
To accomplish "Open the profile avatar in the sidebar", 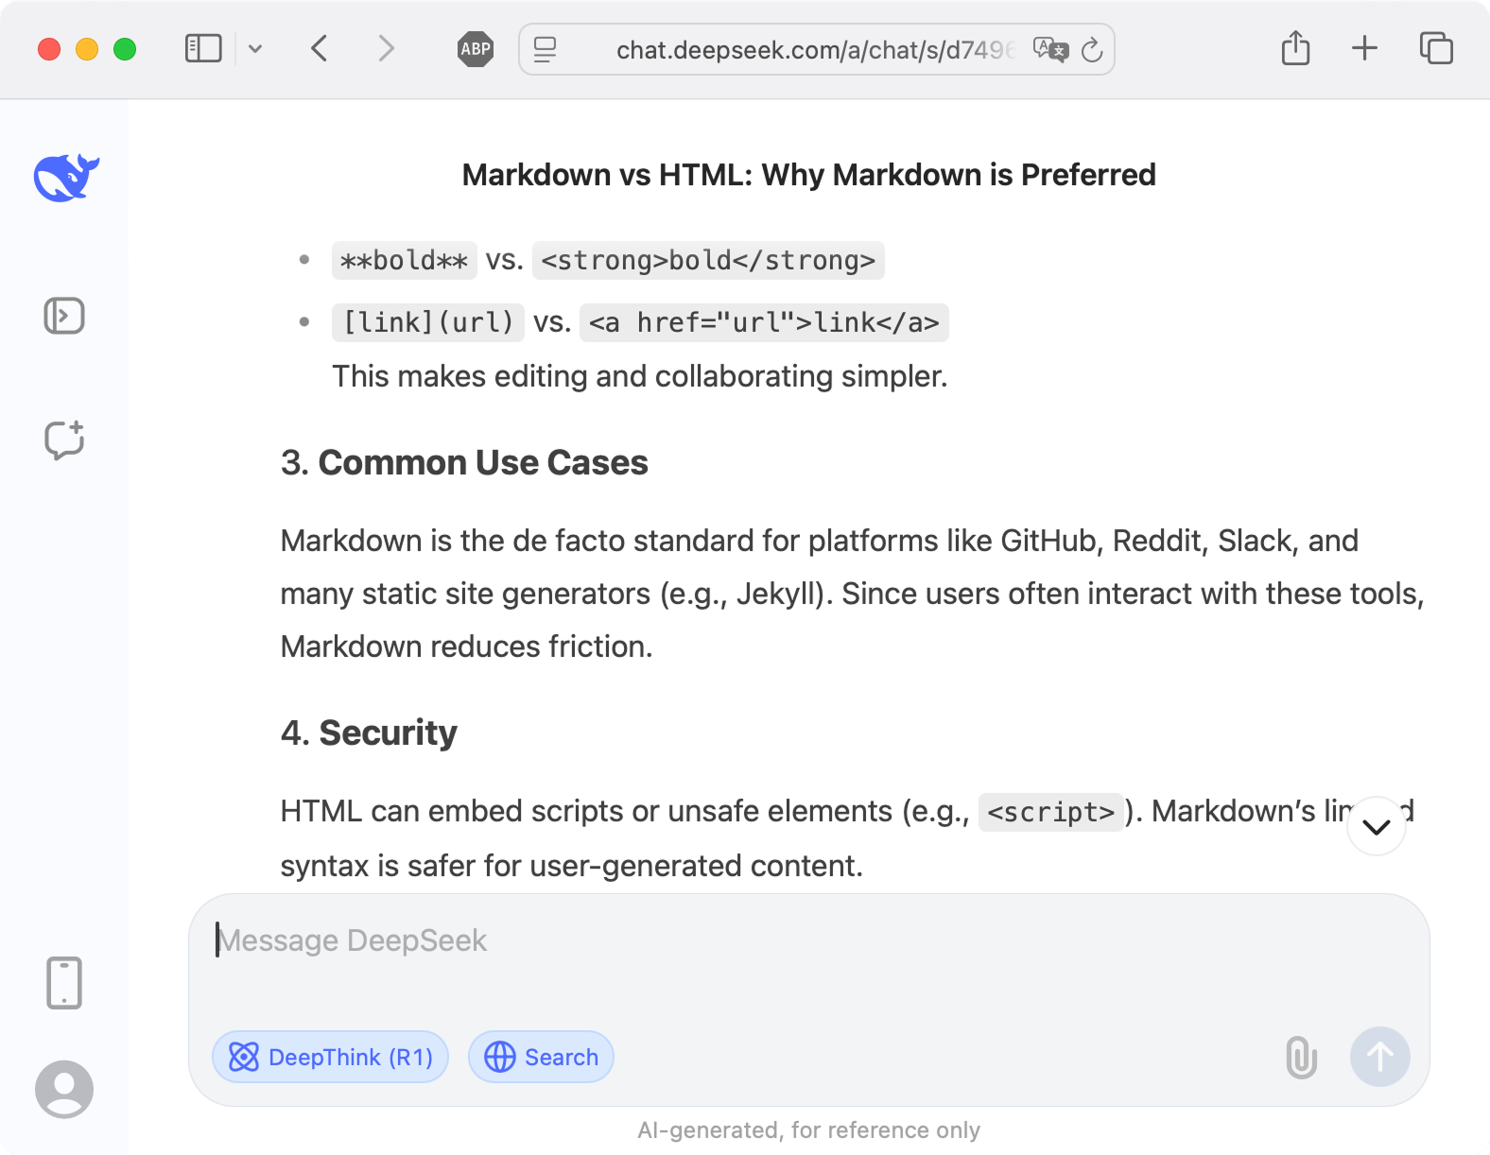I will click(x=64, y=1088).
